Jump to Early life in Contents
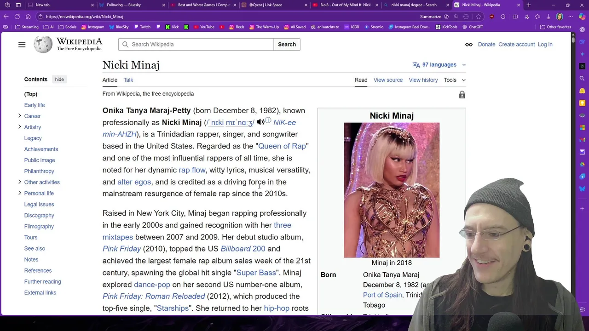This screenshot has width=589, height=331. point(35,105)
